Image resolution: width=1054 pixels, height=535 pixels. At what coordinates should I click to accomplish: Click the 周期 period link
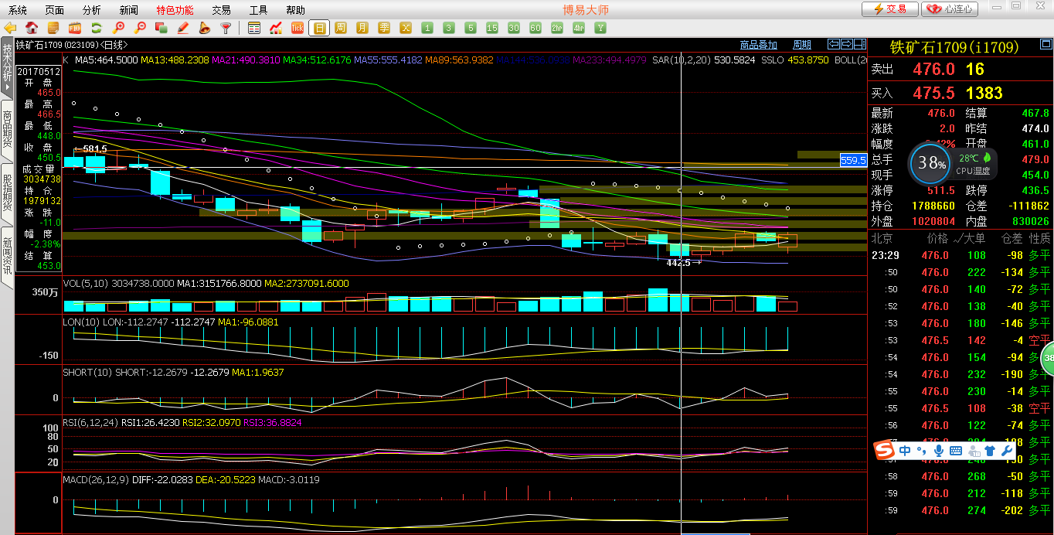coord(802,45)
